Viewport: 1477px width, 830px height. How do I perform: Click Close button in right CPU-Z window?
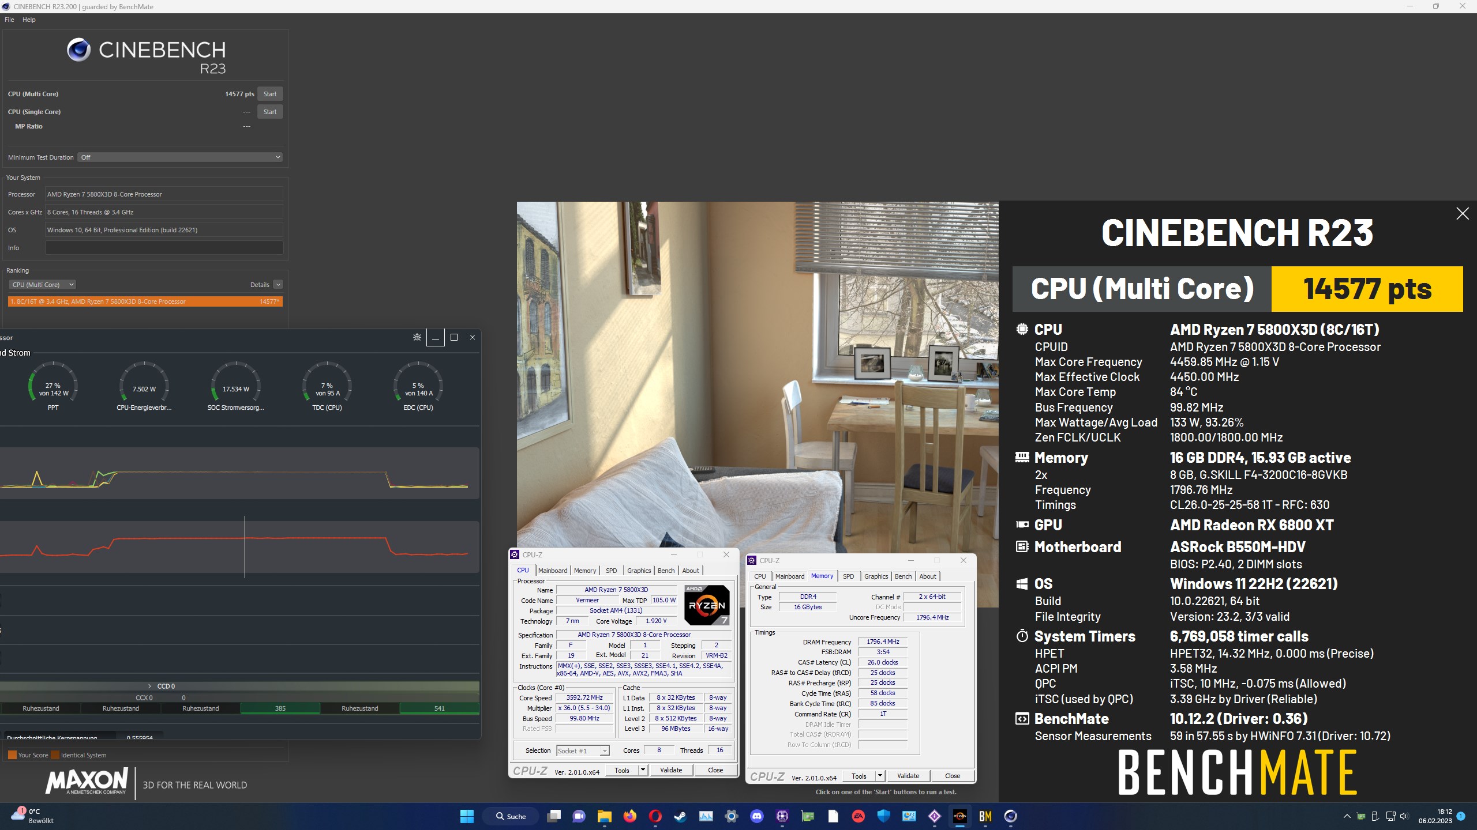pyautogui.click(x=953, y=776)
